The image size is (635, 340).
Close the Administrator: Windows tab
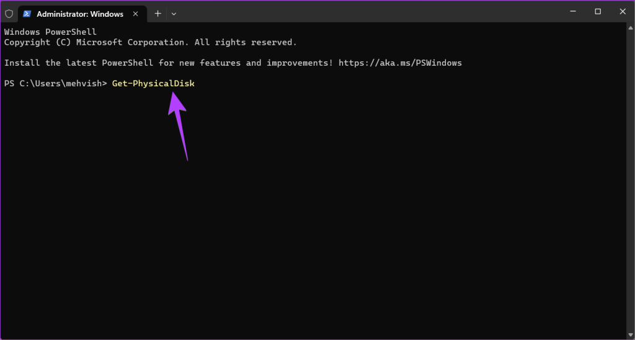136,14
